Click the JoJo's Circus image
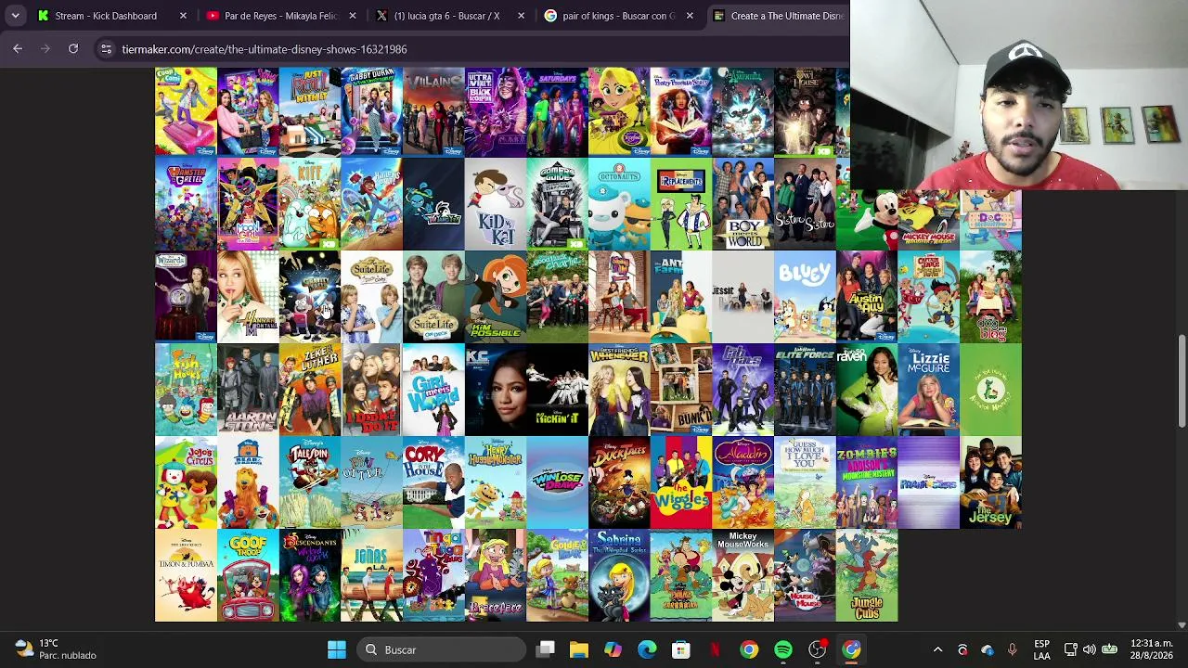This screenshot has height=668, width=1188. (x=186, y=482)
